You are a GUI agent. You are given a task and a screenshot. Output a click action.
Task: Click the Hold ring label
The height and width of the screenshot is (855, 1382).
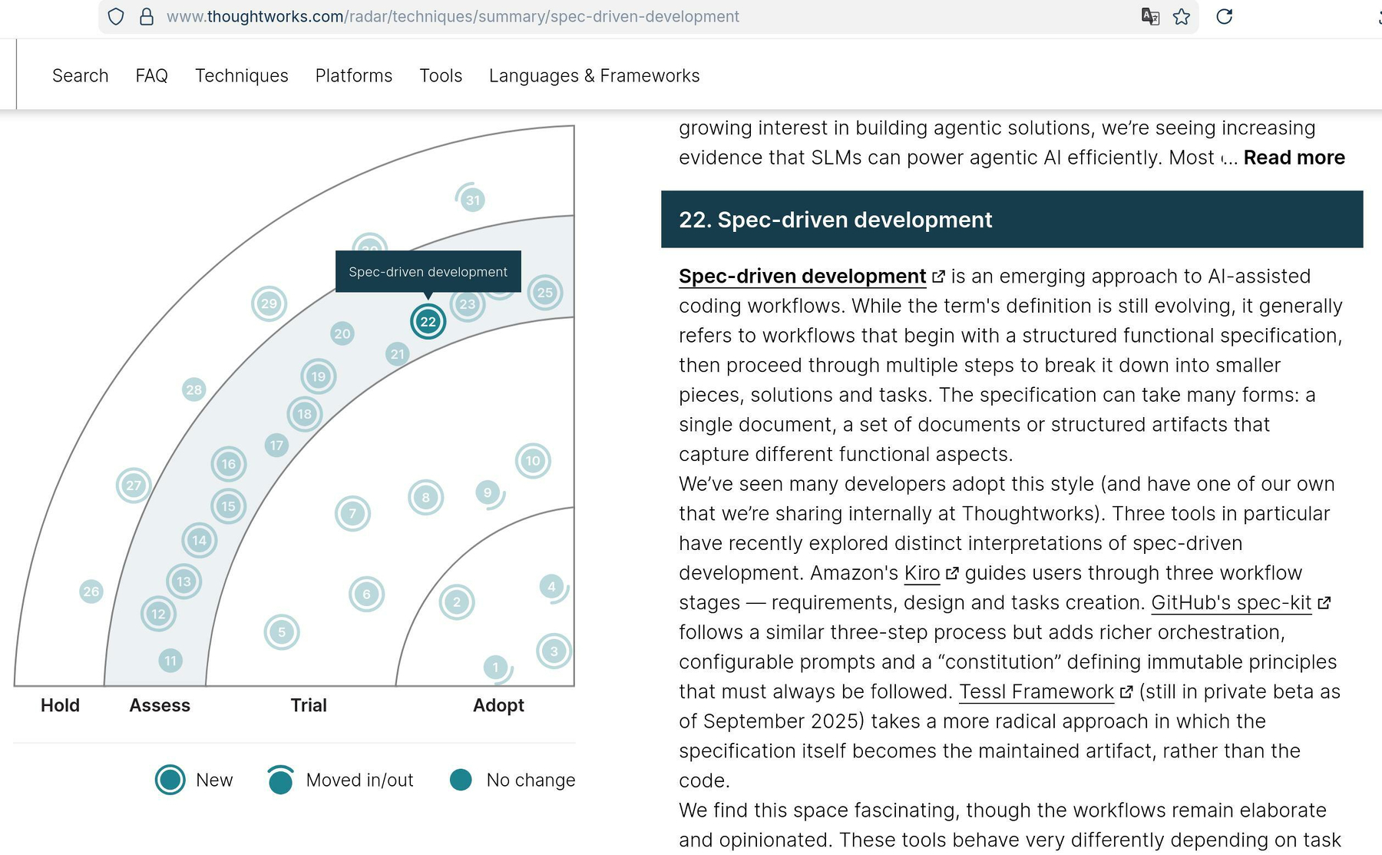(x=60, y=705)
